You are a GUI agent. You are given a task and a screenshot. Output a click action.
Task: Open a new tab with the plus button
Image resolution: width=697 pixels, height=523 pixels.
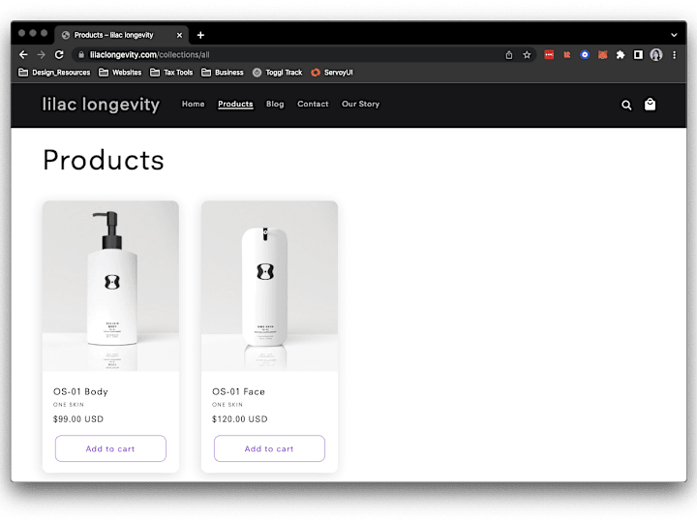coord(200,35)
